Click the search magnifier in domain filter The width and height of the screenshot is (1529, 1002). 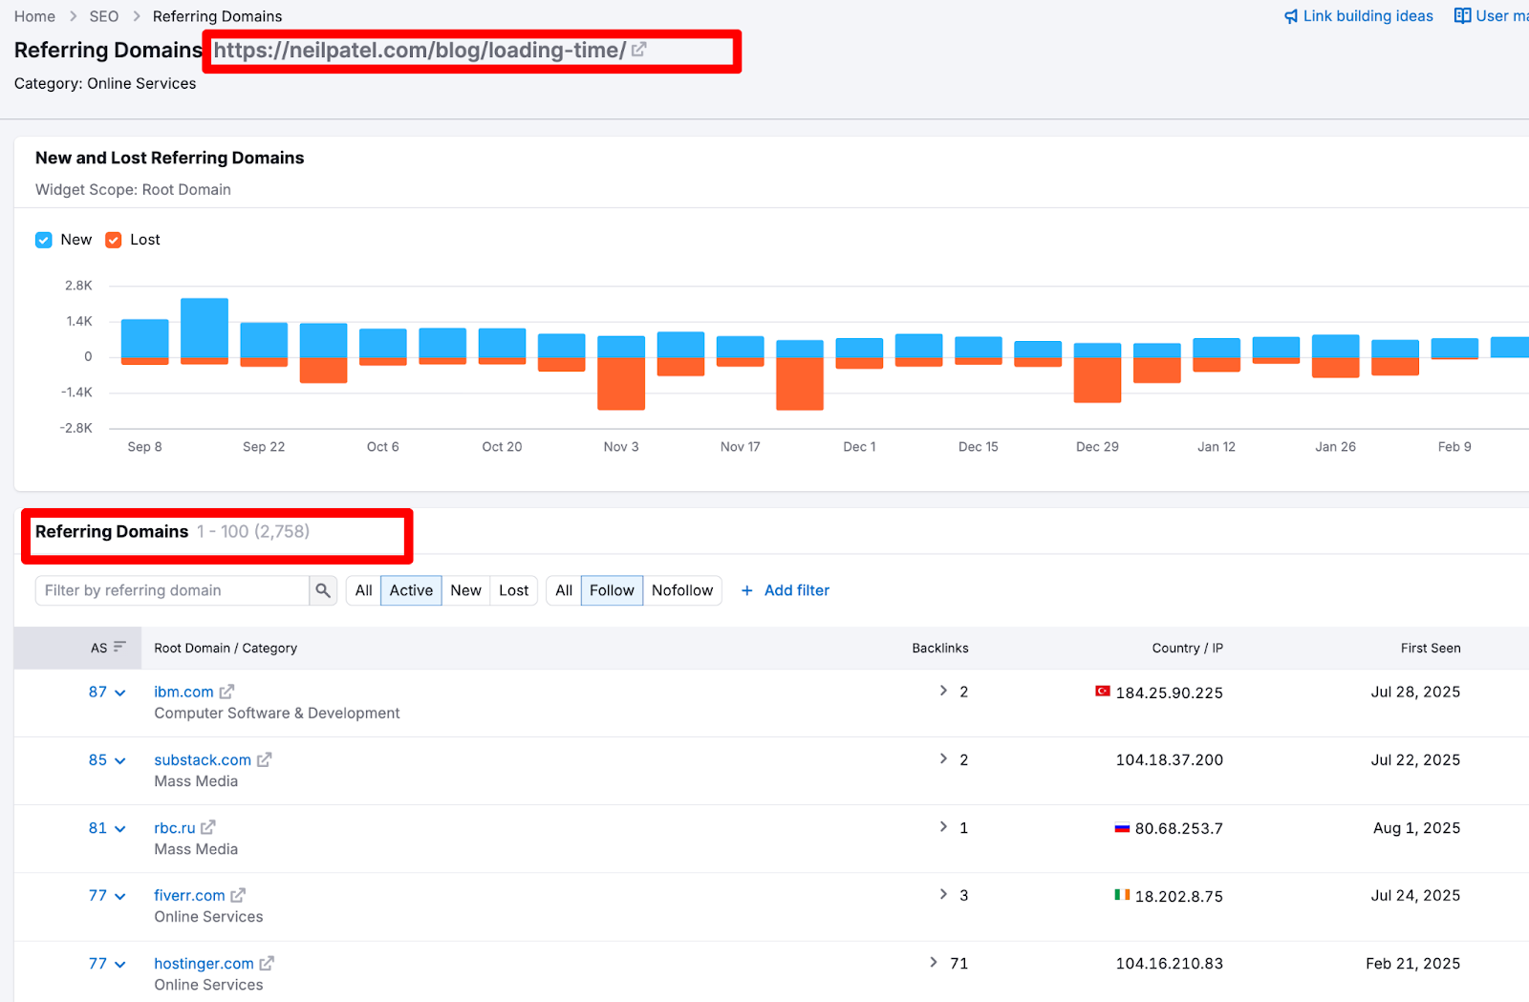(323, 590)
